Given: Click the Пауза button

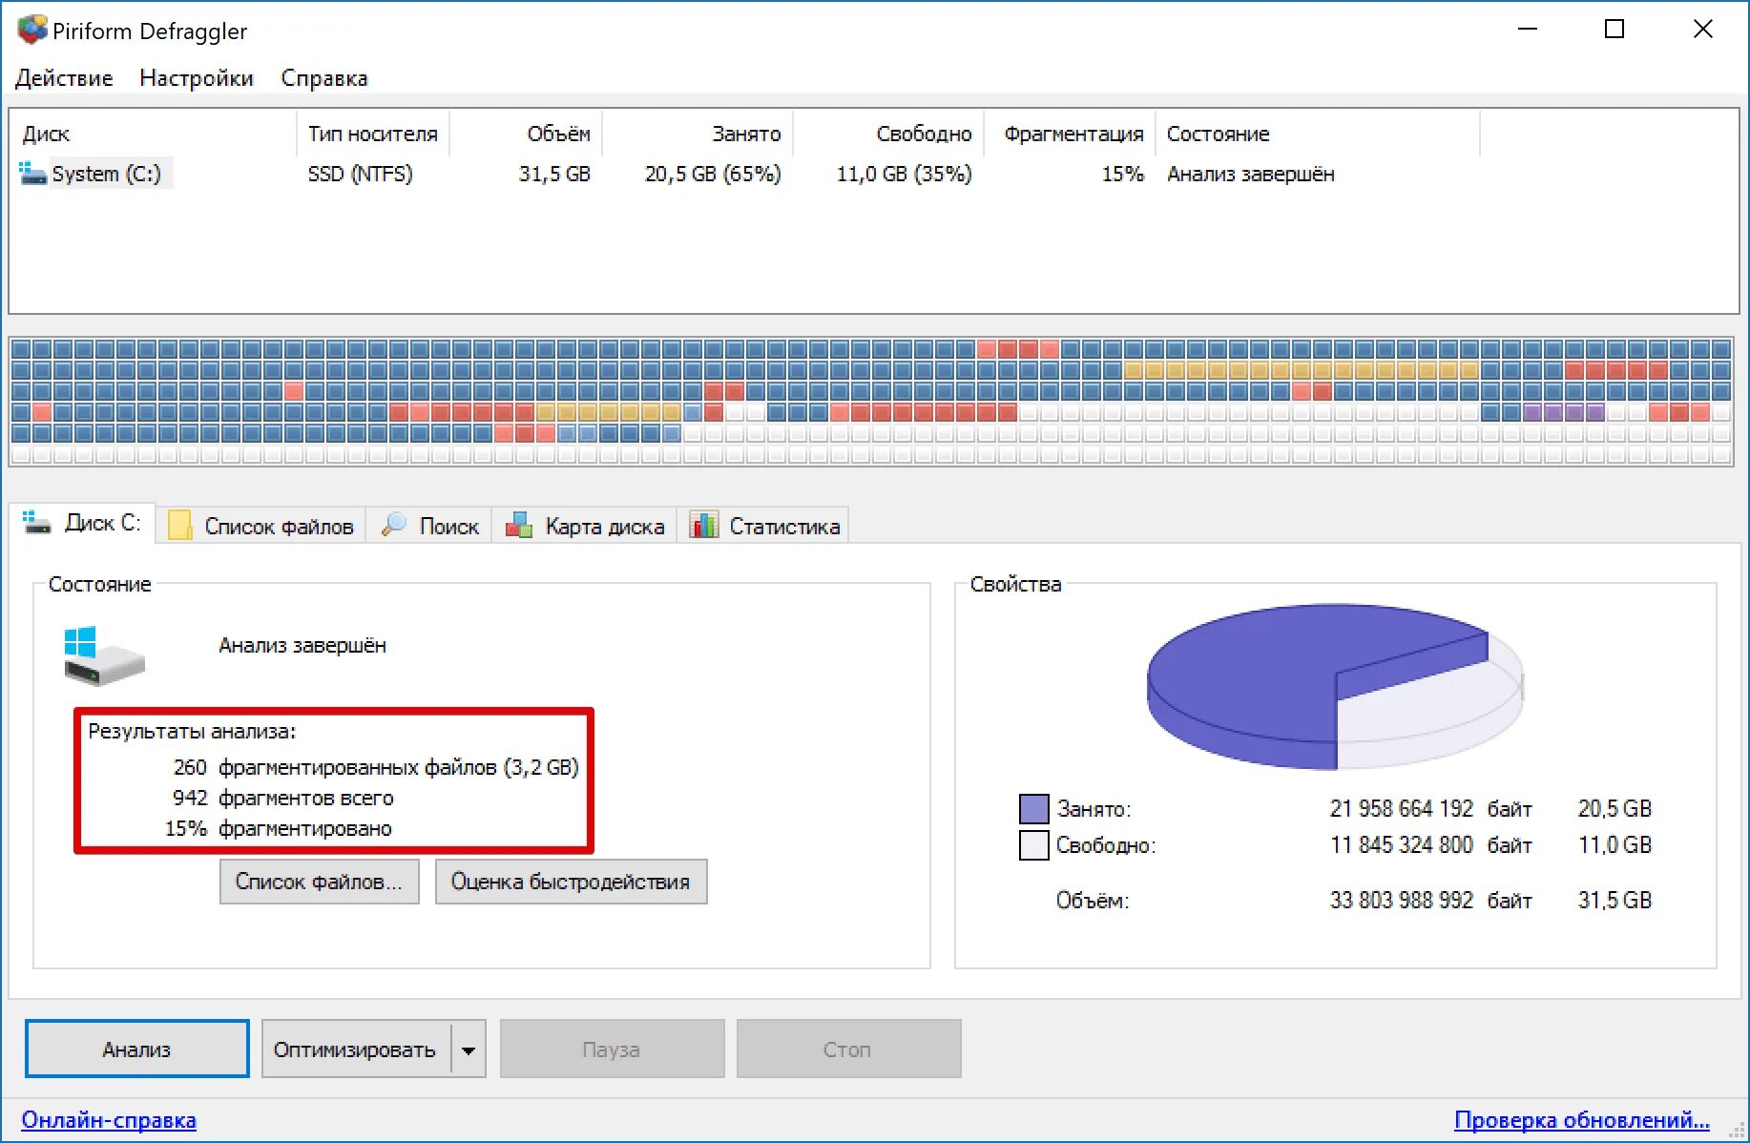Looking at the screenshot, I should coord(612,1049).
